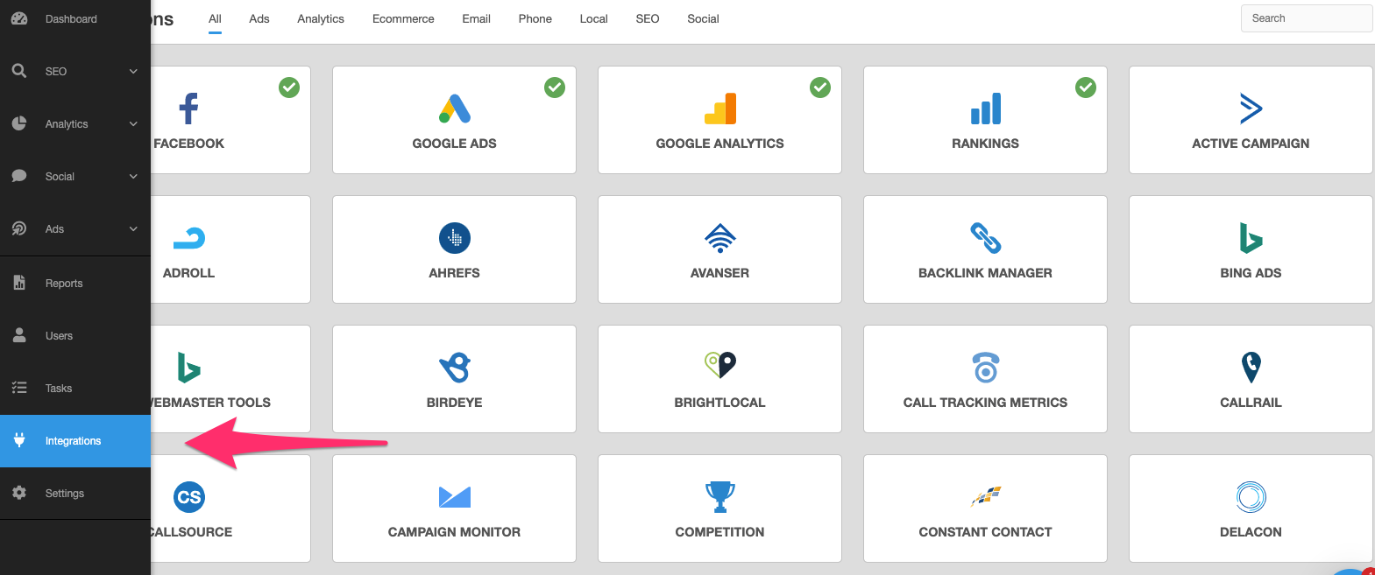Click the Integrations plug icon in sidebar
This screenshot has height=575, width=1375.
click(x=19, y=440)
